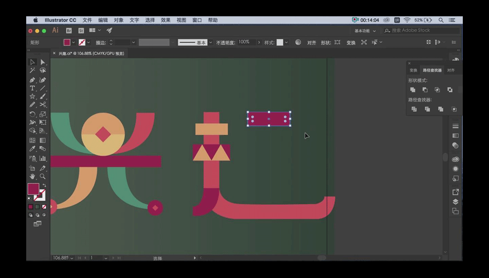Open the 效果 menu

165,20
